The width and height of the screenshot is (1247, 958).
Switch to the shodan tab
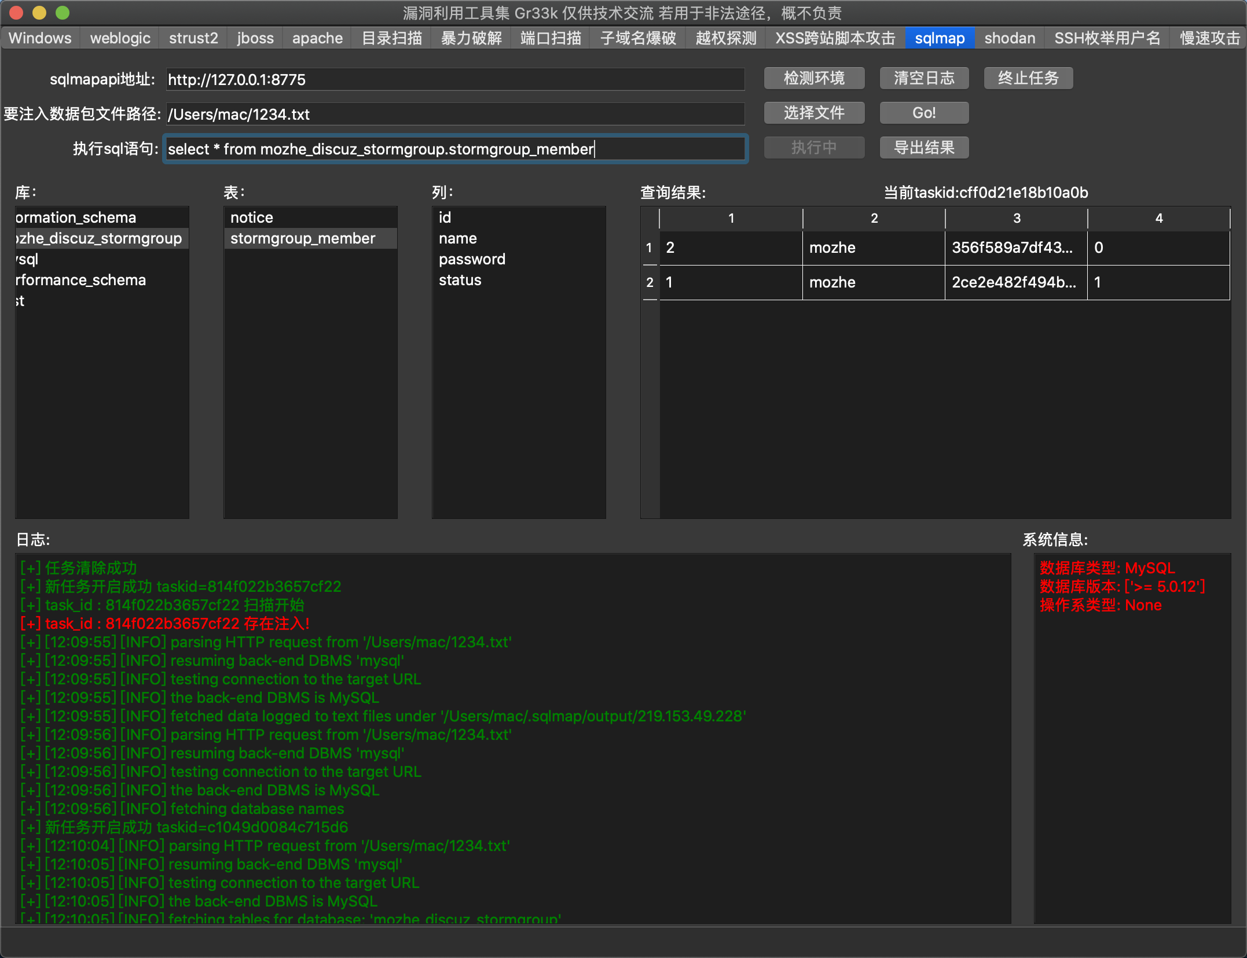[x=1009, y=38]
